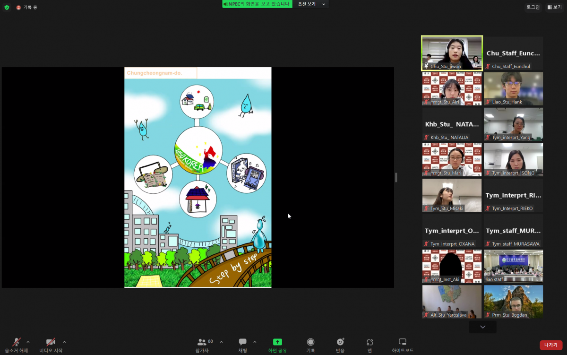Screen dimensions: 567x355
Task: Open the view options (옵션 보기) dropdown
Action: [x=311, y=4]
